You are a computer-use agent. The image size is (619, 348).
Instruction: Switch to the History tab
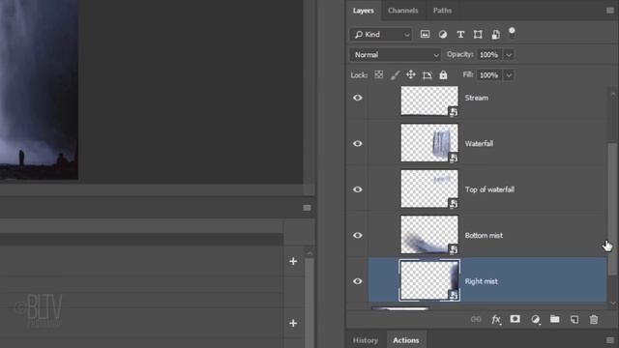pyautogui.click(x=366, y=340)
